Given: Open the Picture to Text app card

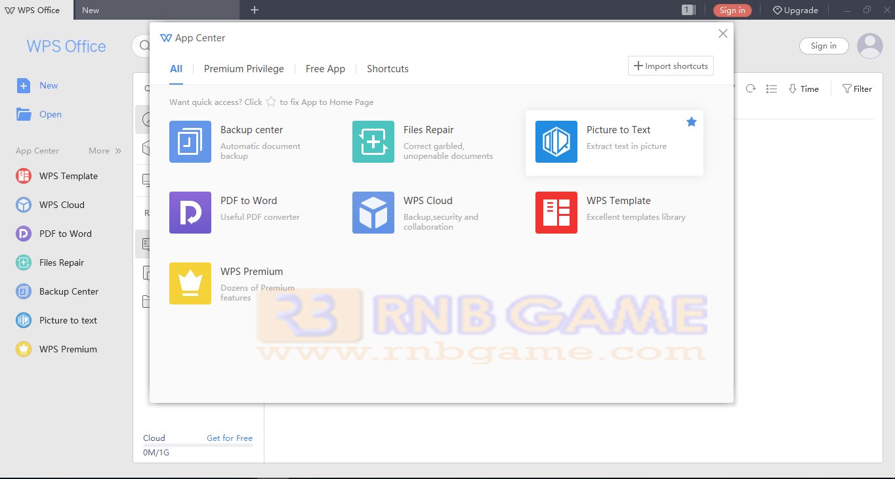Looking at the screenshot, I should coord(614,142).
